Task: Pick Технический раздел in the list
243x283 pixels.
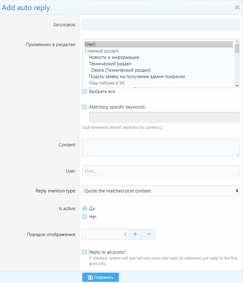Action: pos(110,64)
